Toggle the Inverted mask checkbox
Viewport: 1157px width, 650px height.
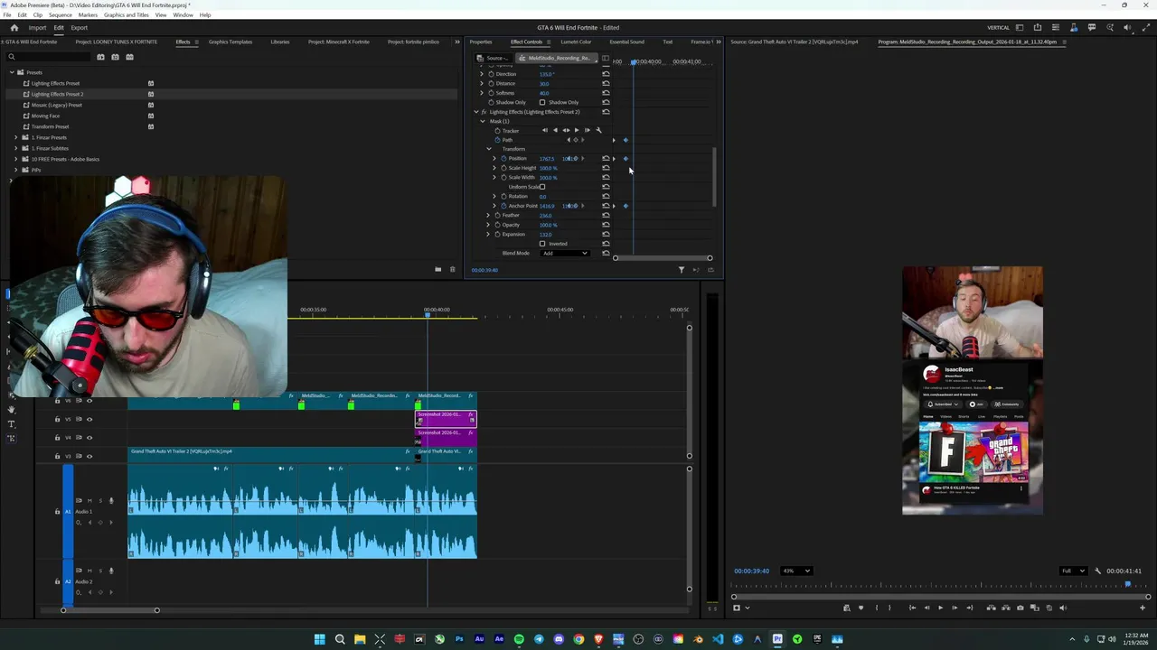click(542, 244)
